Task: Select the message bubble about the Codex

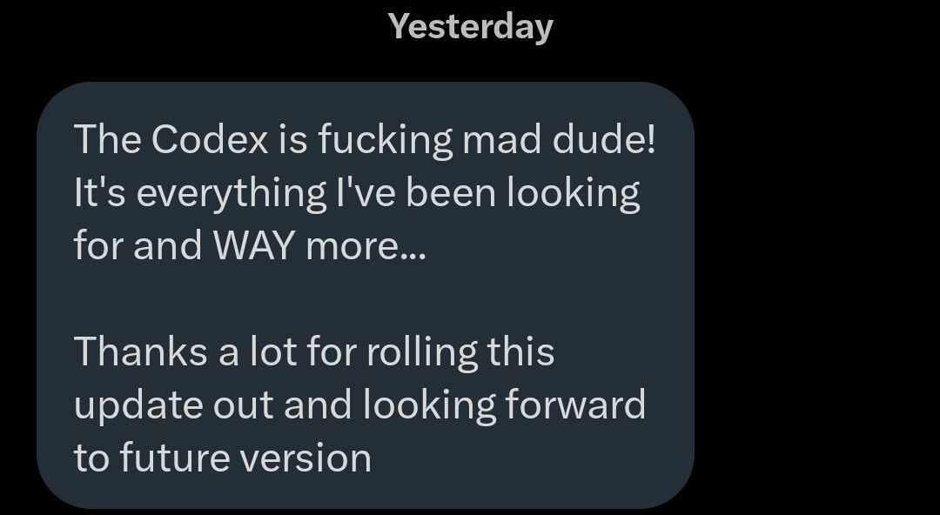Action: coord(366,295)
